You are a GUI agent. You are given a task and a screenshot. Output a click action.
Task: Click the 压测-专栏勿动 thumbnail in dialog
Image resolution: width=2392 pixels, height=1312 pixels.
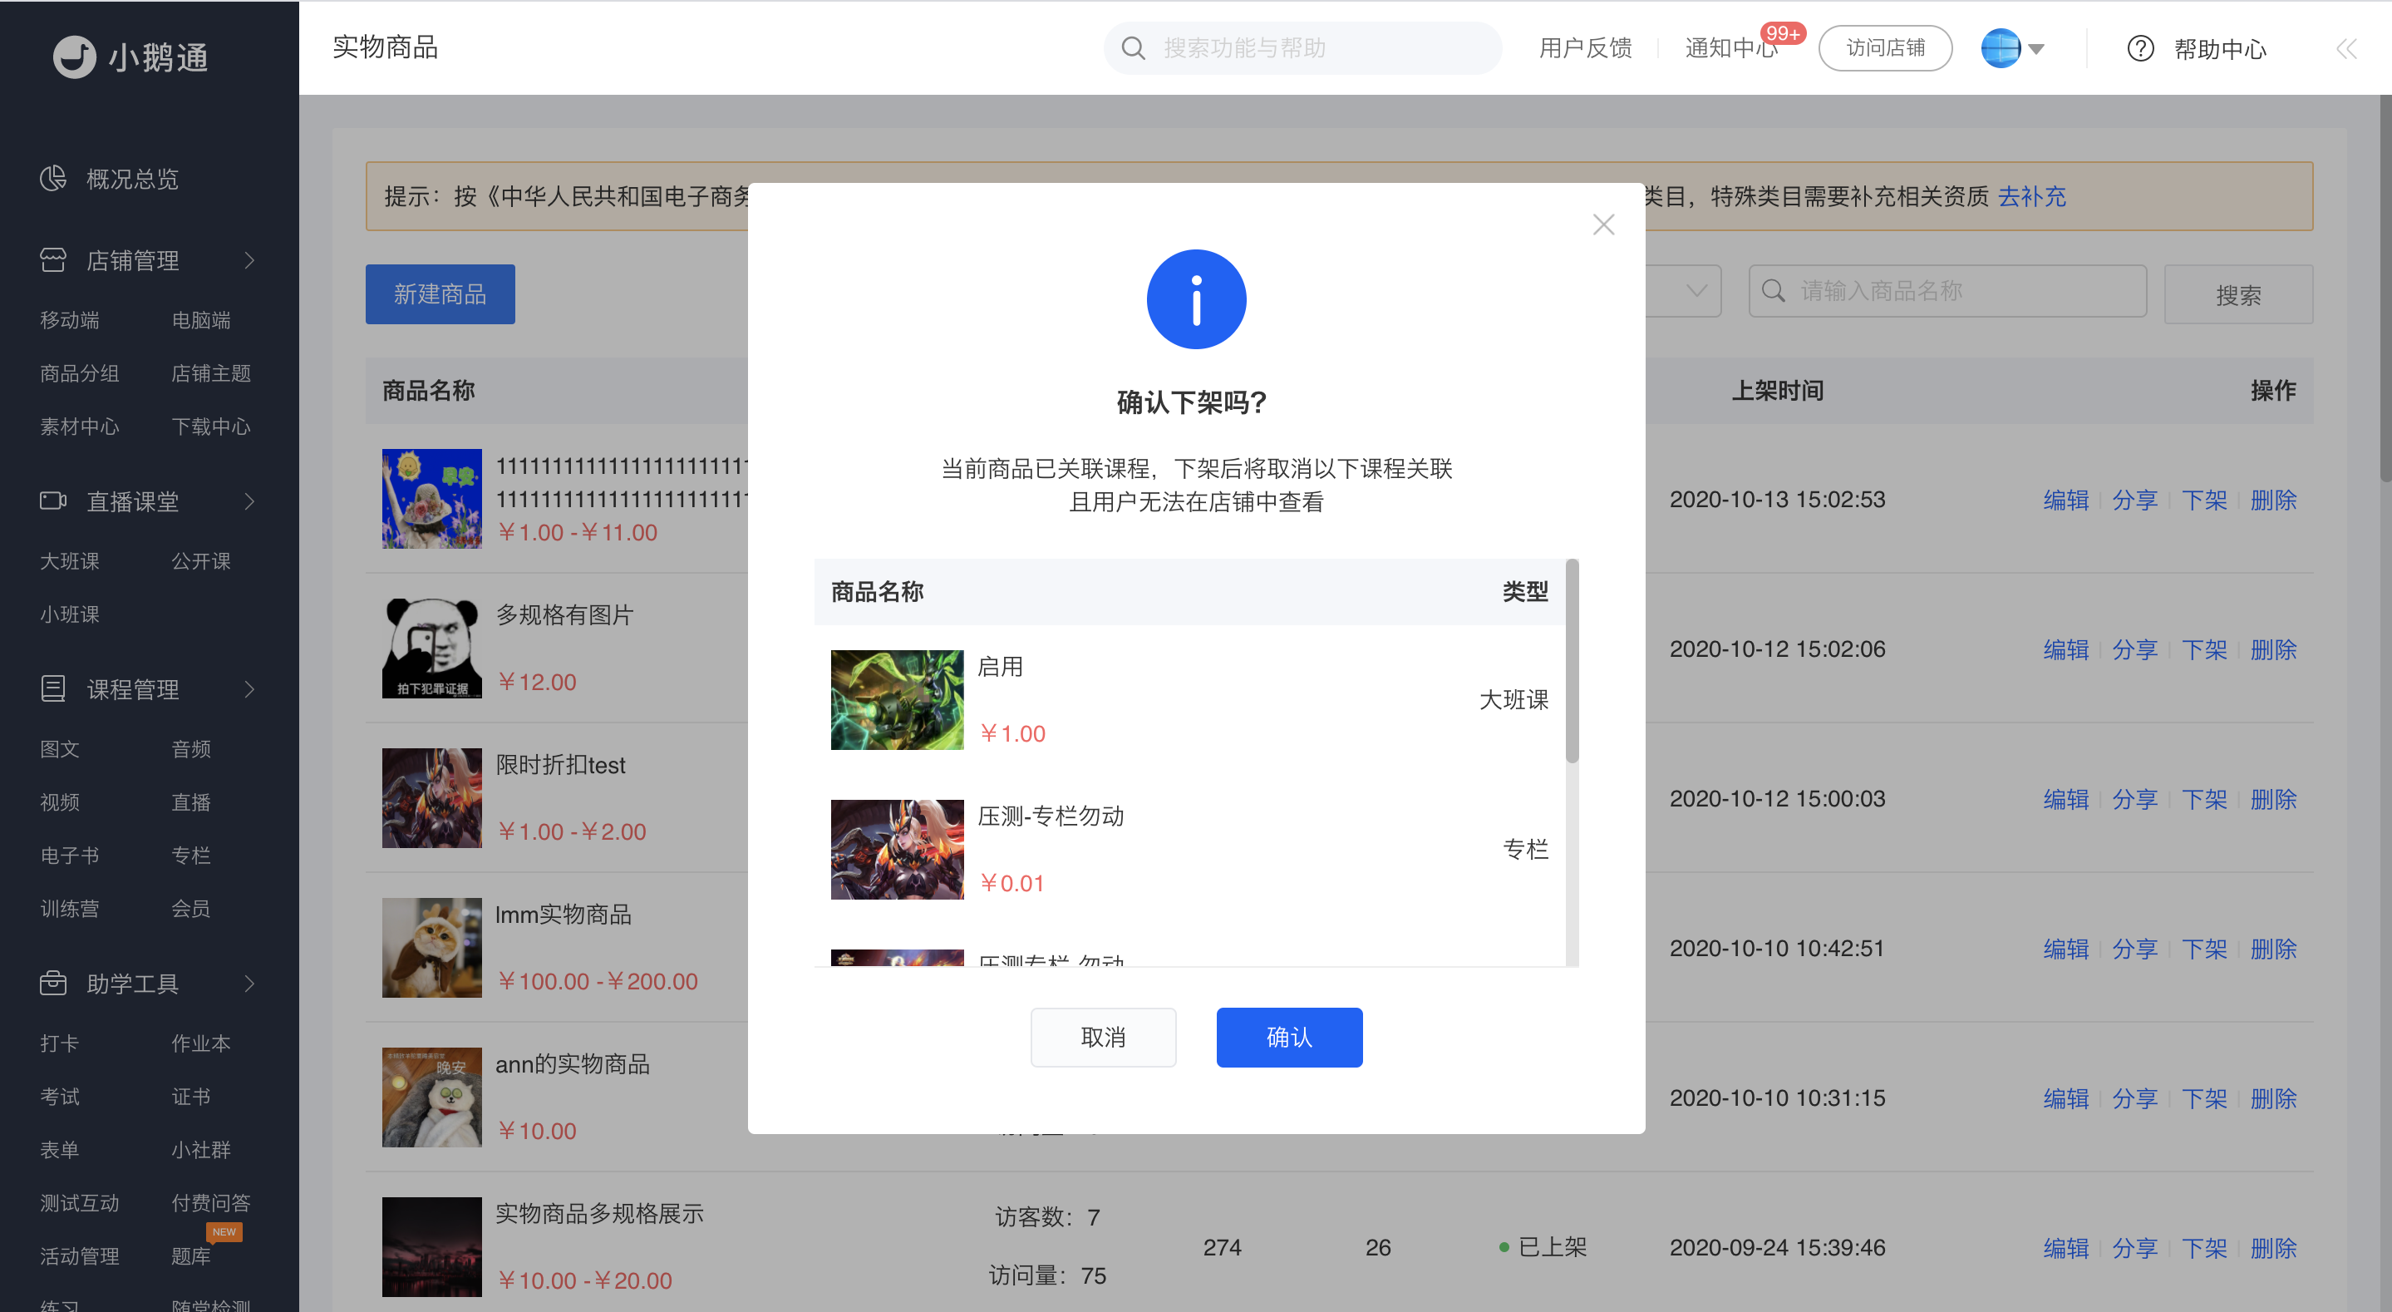click(897, 849)
